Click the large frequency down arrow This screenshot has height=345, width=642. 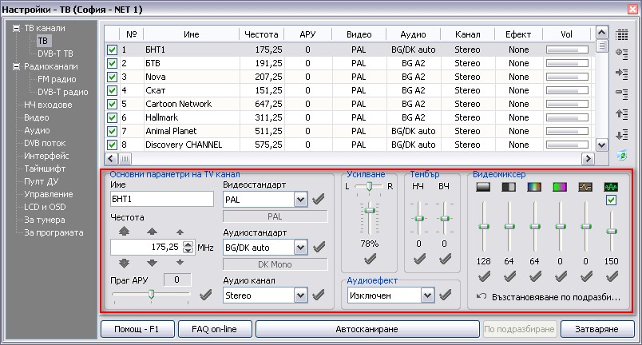tap(124, 263)
